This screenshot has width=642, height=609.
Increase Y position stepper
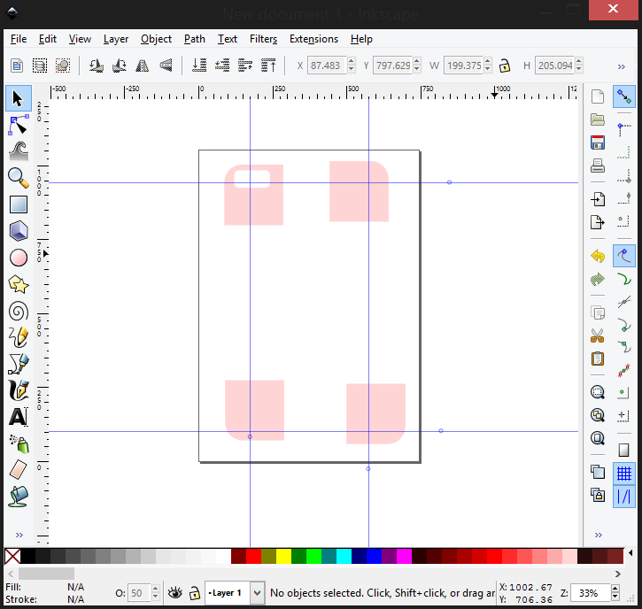(417, 61)
